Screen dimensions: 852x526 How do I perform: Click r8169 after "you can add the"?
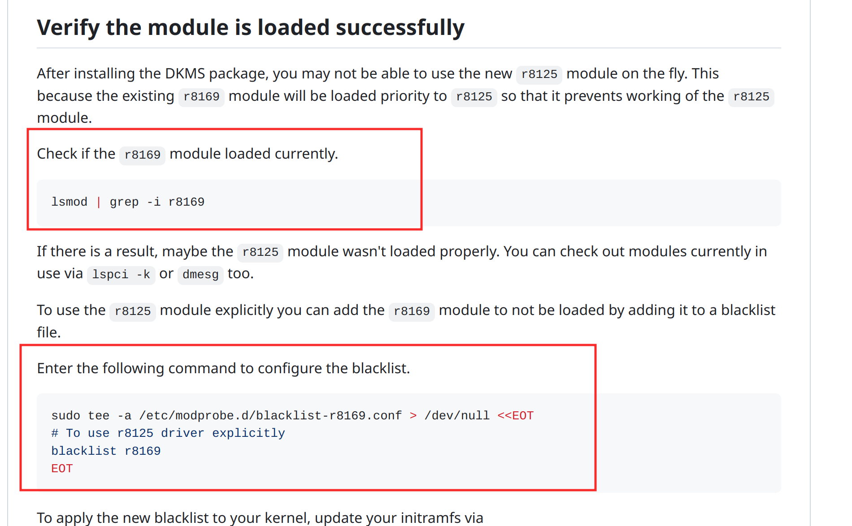tap(411, 311)
